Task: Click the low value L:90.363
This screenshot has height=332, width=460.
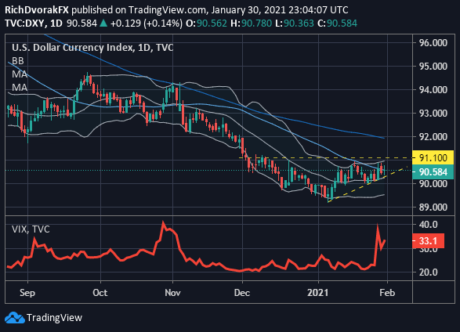Action: pos(294,23)
